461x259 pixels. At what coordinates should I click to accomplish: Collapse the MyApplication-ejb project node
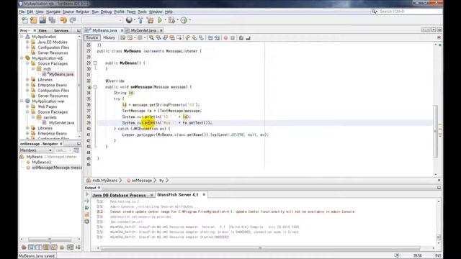click(x=22, y=58)
